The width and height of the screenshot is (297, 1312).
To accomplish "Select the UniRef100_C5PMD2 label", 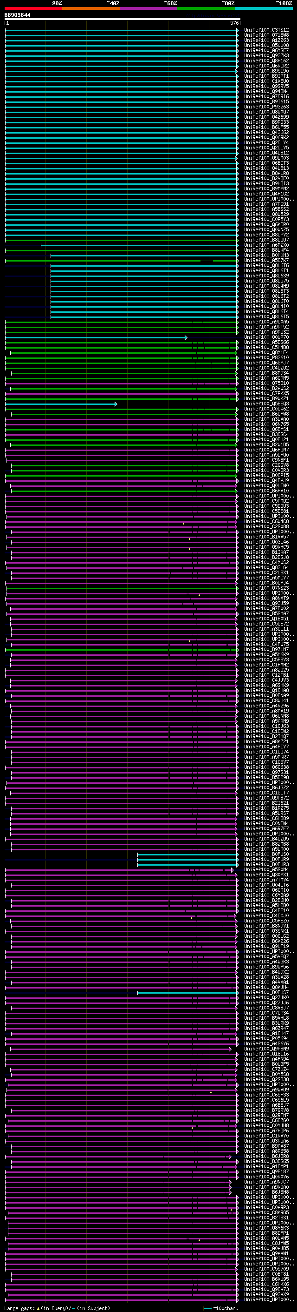I will [266, 501].
